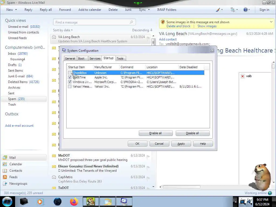Open the Calendar view icon

tap(5, 164)
